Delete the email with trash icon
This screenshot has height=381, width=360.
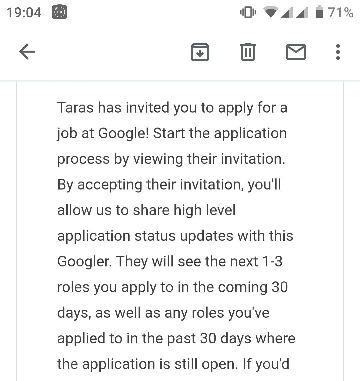point(248,52)
